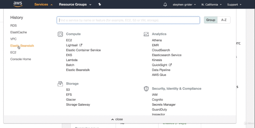This screenshot has height=128, width=255.
Task: Open Athena service
Action: point(157,40)
